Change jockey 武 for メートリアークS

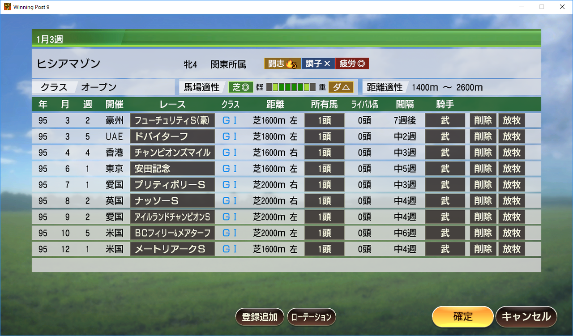445,249
